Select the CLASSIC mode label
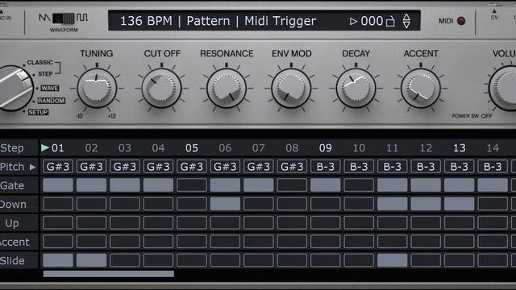 [x=40, y=62]
